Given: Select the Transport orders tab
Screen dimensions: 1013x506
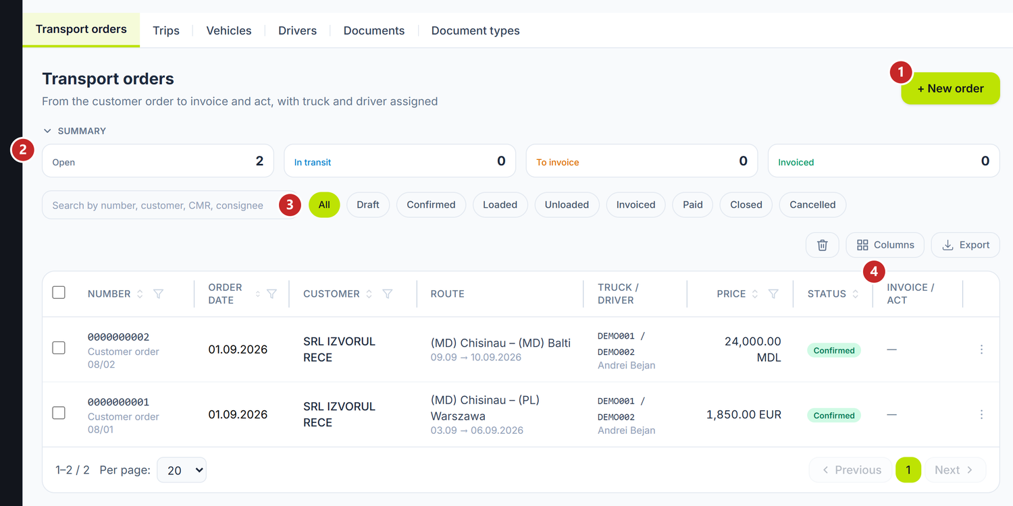Looking at the screenshot, I should click(81, 30).
